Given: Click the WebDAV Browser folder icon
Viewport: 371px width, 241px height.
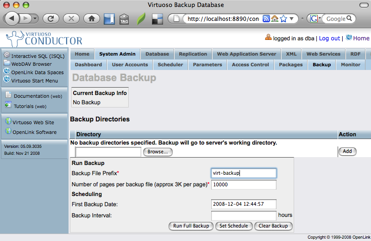Looking at the screenshot, I should [x=6, y=63].
